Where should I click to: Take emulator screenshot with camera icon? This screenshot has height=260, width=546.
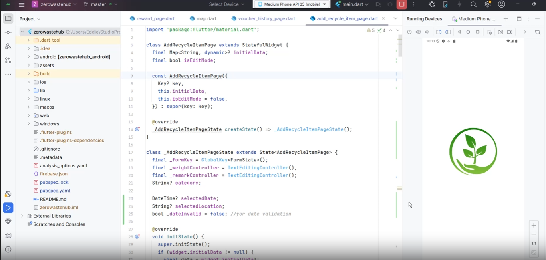pyautogui.click(x=500, y=32)
